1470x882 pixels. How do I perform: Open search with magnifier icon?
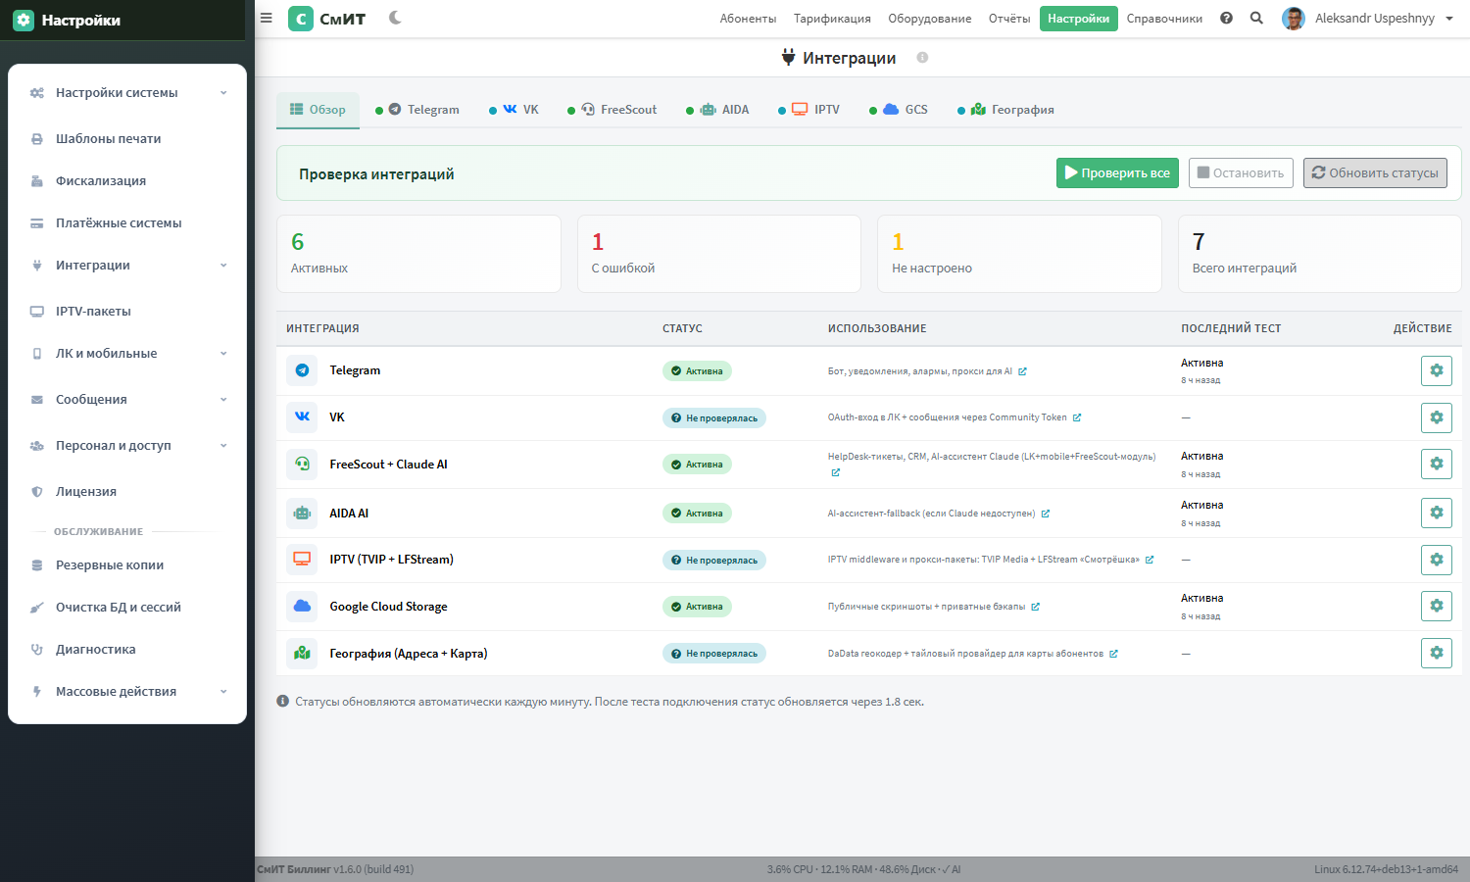tap(1256, 18)
